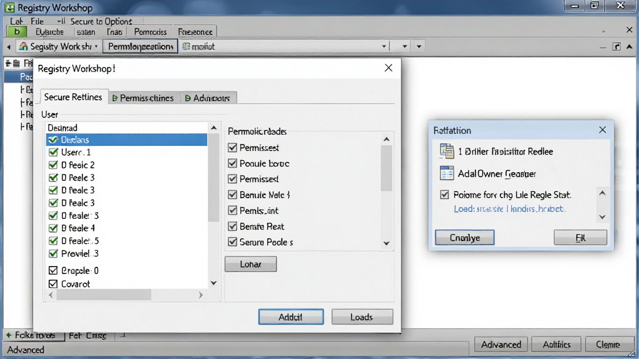Select the highlighted Declans user row
Image resolution: width=639 pixels, height=359 pixels.
tap(127, 140)
